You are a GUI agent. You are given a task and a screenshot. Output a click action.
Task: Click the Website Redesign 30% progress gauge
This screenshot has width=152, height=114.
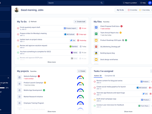tap(80, 77)
